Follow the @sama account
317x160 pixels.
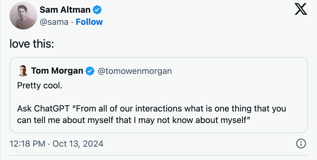89,22
